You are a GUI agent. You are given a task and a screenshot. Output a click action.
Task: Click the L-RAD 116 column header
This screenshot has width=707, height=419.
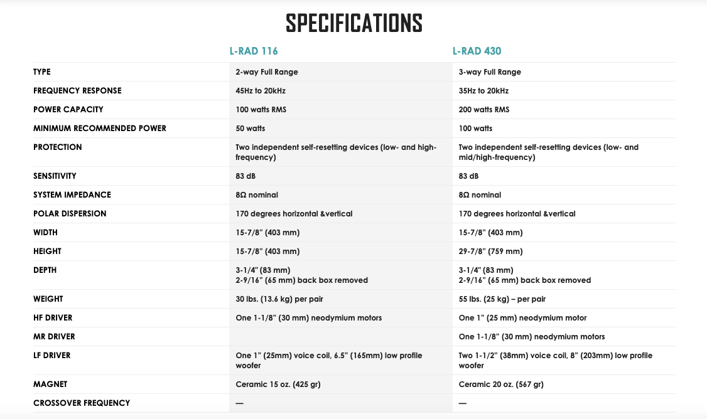pyautogui.click(x=254, y=51)
